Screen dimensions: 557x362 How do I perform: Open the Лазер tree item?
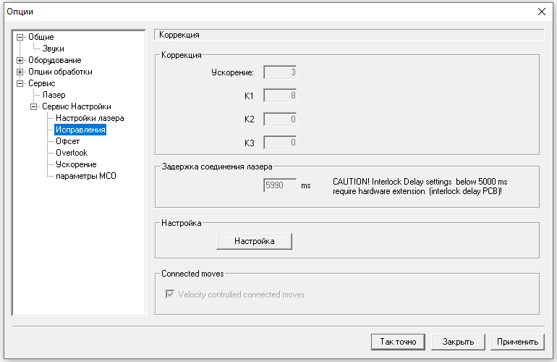click(54, 96)
